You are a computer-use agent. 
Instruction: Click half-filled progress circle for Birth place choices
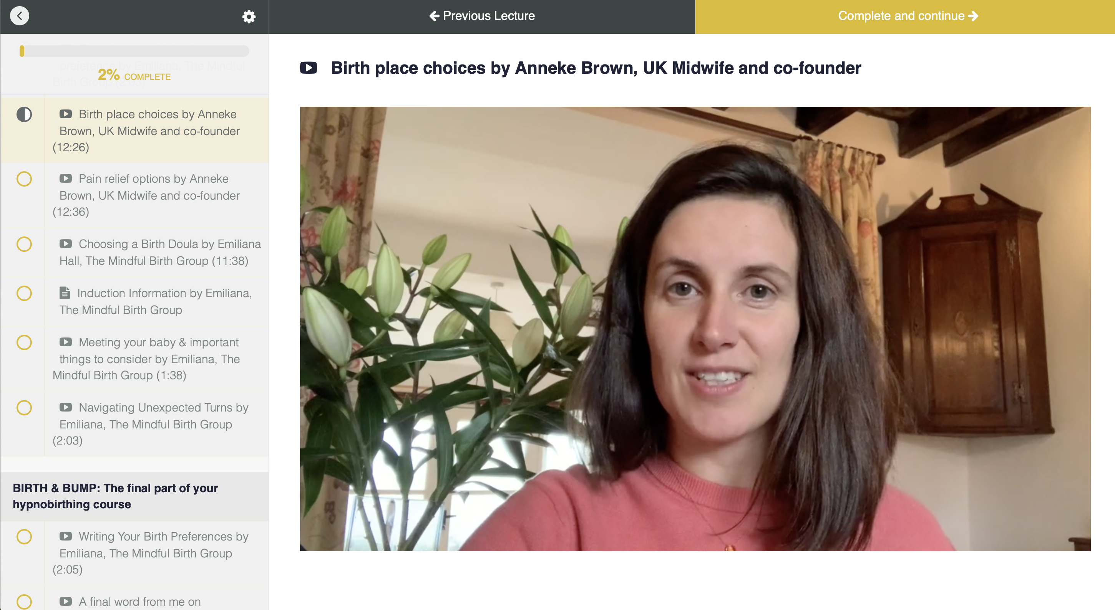point(24,114)
